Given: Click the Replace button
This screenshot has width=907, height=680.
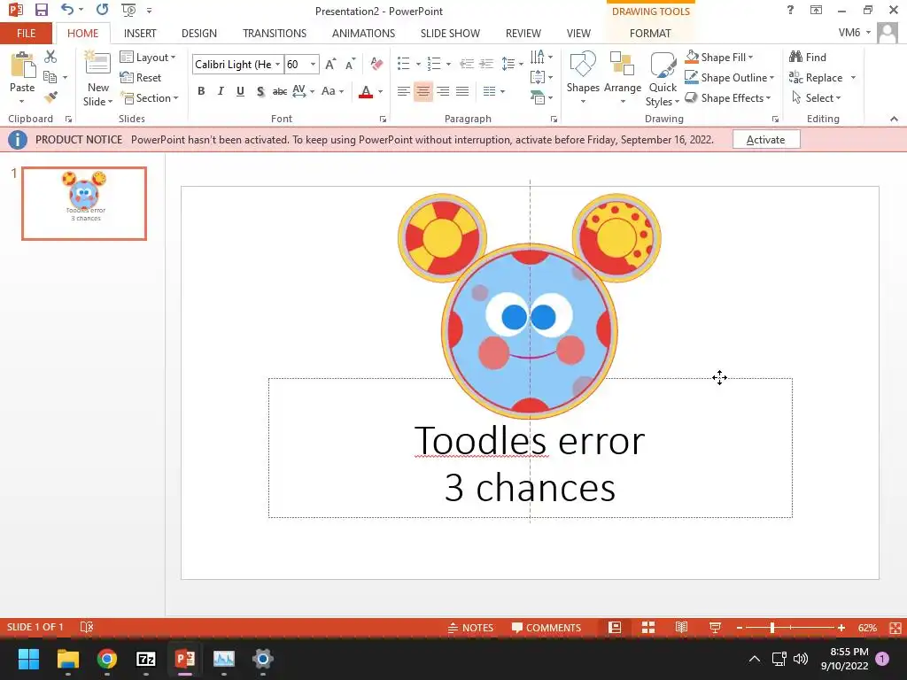Looking at the screenshot, I should [x=816, y=78].
